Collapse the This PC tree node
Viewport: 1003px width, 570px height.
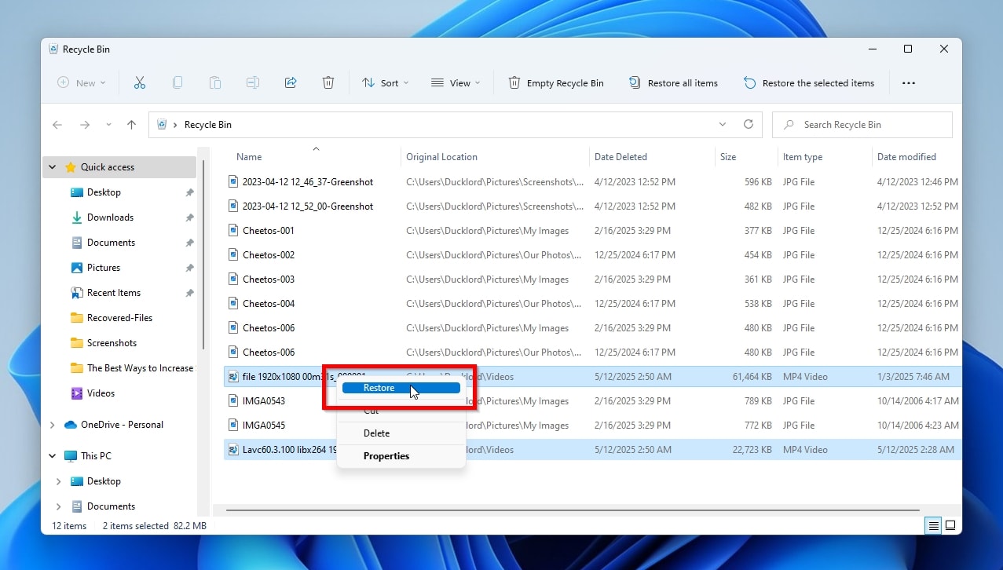click(53, 456)
